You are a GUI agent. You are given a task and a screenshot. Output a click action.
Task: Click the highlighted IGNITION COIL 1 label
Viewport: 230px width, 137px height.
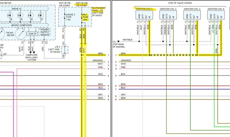click(x=144, y=9)
